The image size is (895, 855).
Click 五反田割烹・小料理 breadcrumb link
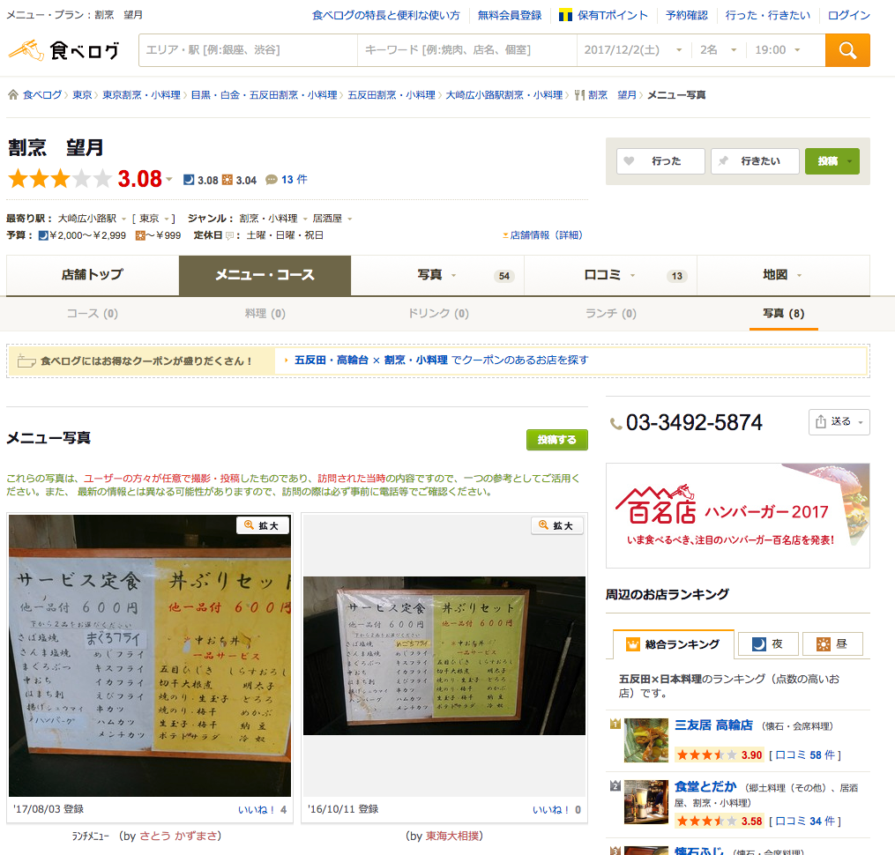tap(391, 94)
